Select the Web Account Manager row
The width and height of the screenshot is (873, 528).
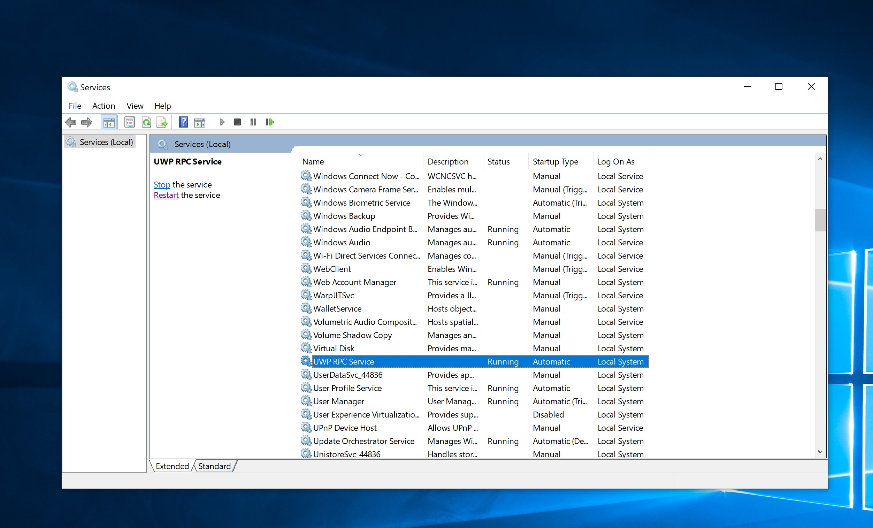(x=474, y=282)
